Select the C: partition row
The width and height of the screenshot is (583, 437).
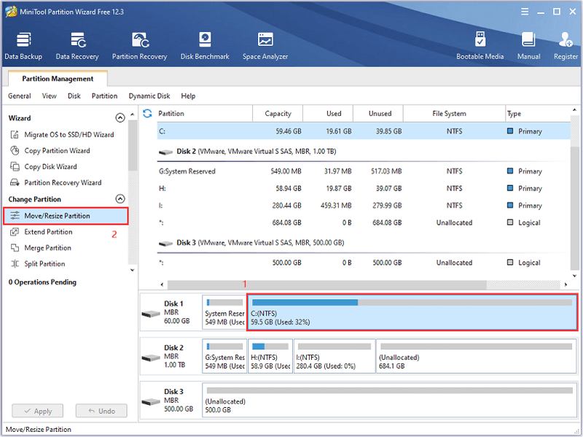[x=364, y=131]
